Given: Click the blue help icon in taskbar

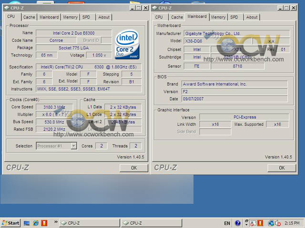Looking at the screenshot, I should pyautogui.click(x=237, y=223).
